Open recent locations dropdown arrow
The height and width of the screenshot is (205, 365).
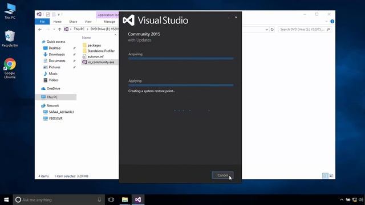tap(54, 29)
